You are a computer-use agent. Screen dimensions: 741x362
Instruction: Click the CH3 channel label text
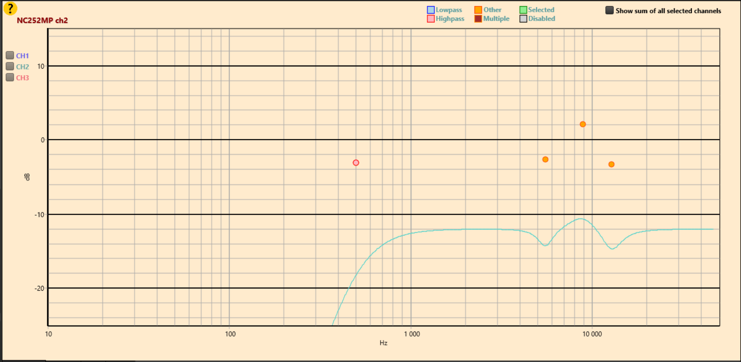[22, 78]
